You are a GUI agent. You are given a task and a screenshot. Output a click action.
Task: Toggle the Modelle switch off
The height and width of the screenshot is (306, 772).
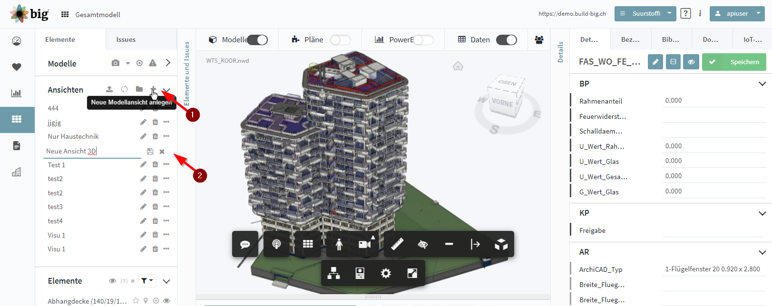click(x=257, y=40)
